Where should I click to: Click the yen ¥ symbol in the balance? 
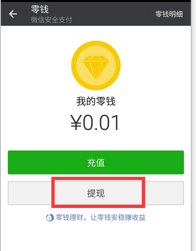point(76,122)
